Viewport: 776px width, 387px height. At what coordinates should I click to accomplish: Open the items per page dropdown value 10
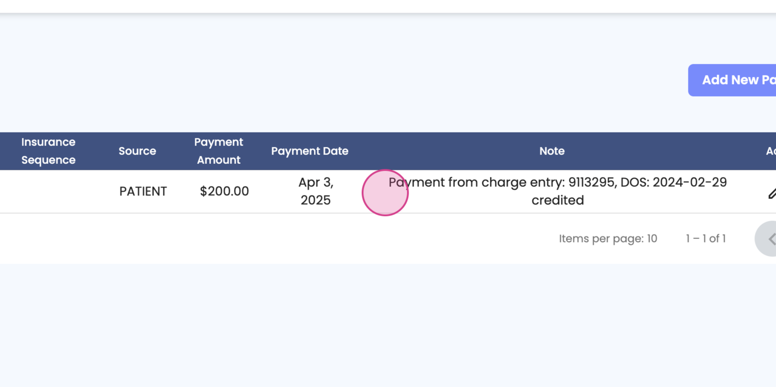point(652,238)
